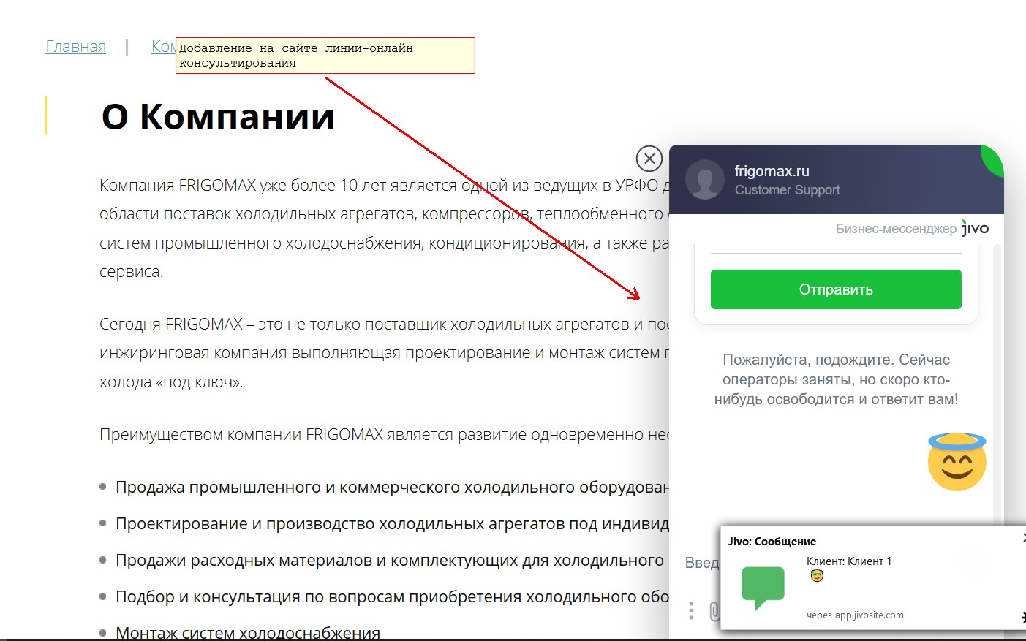This screenshot has height=641, width=1026.
Task: Attach a file with the paperclip icon
Action: click(715, 611)
